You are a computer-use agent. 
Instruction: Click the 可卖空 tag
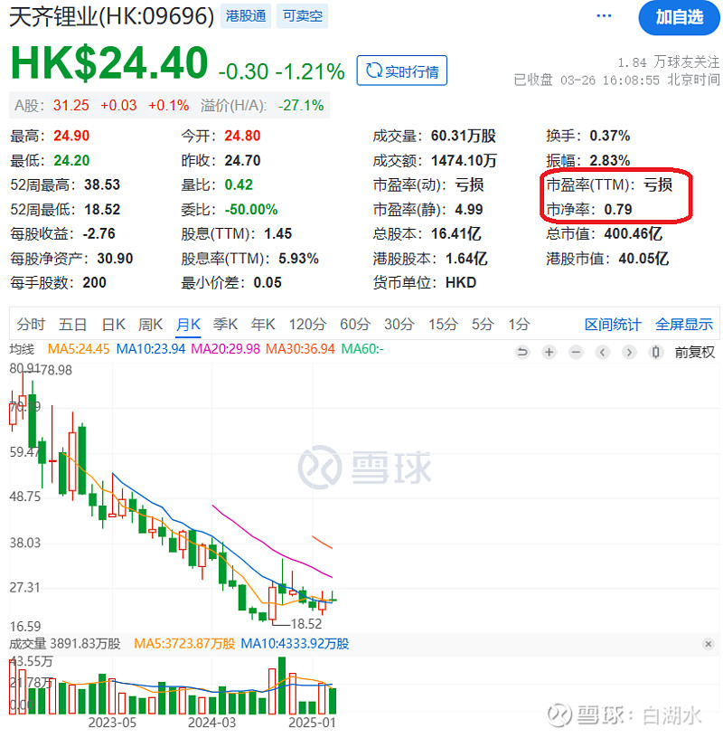pos(303,16)
